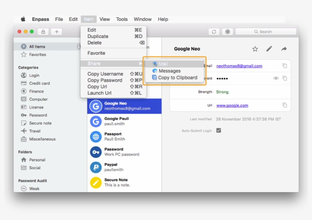312x220 pixels.
Task: Open Enpass settings via gear icon
Action: click(x=227, y=32)
